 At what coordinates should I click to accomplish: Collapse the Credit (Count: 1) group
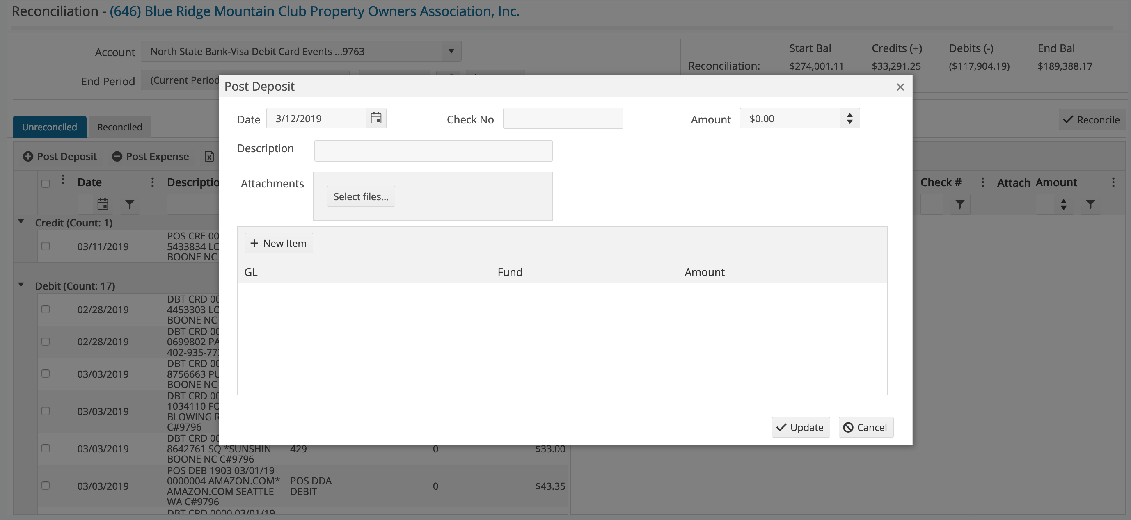[x=21, y=222]
